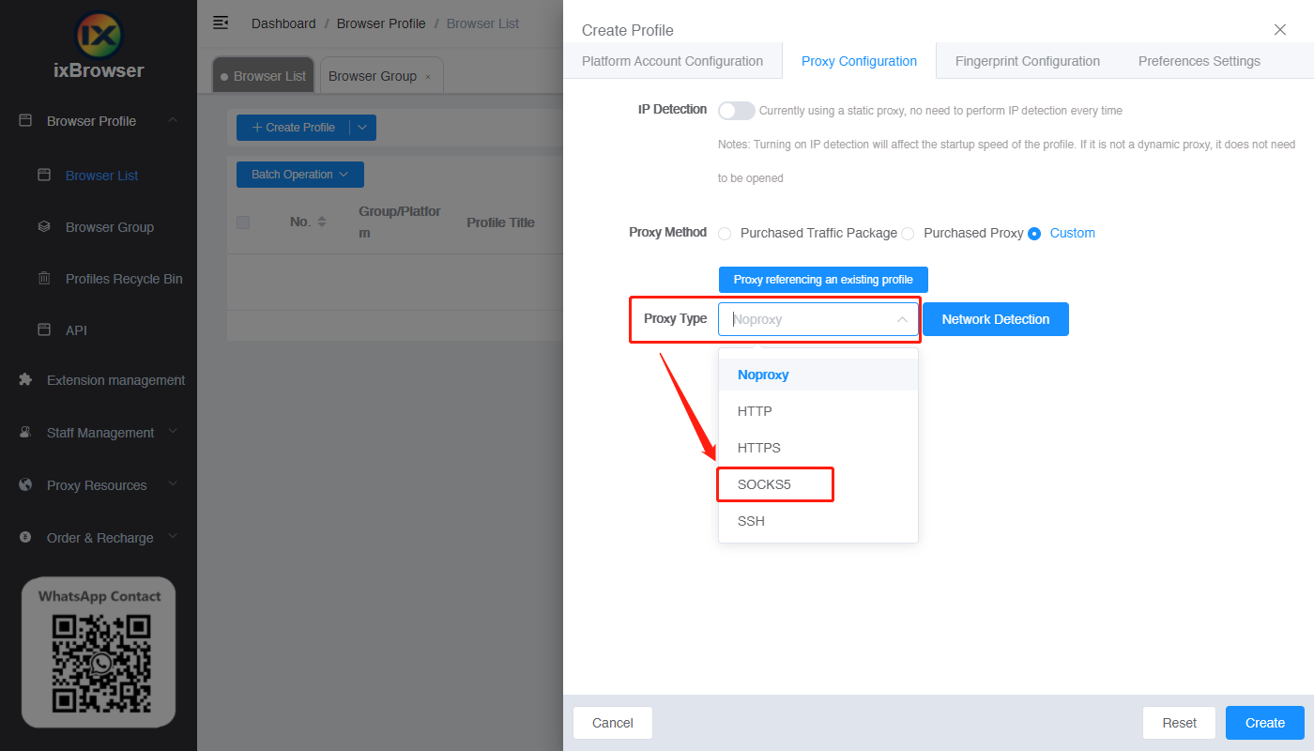Click the Proxy Resources globe icon
Screen dimensions: 1314x751
pos(25,485)
